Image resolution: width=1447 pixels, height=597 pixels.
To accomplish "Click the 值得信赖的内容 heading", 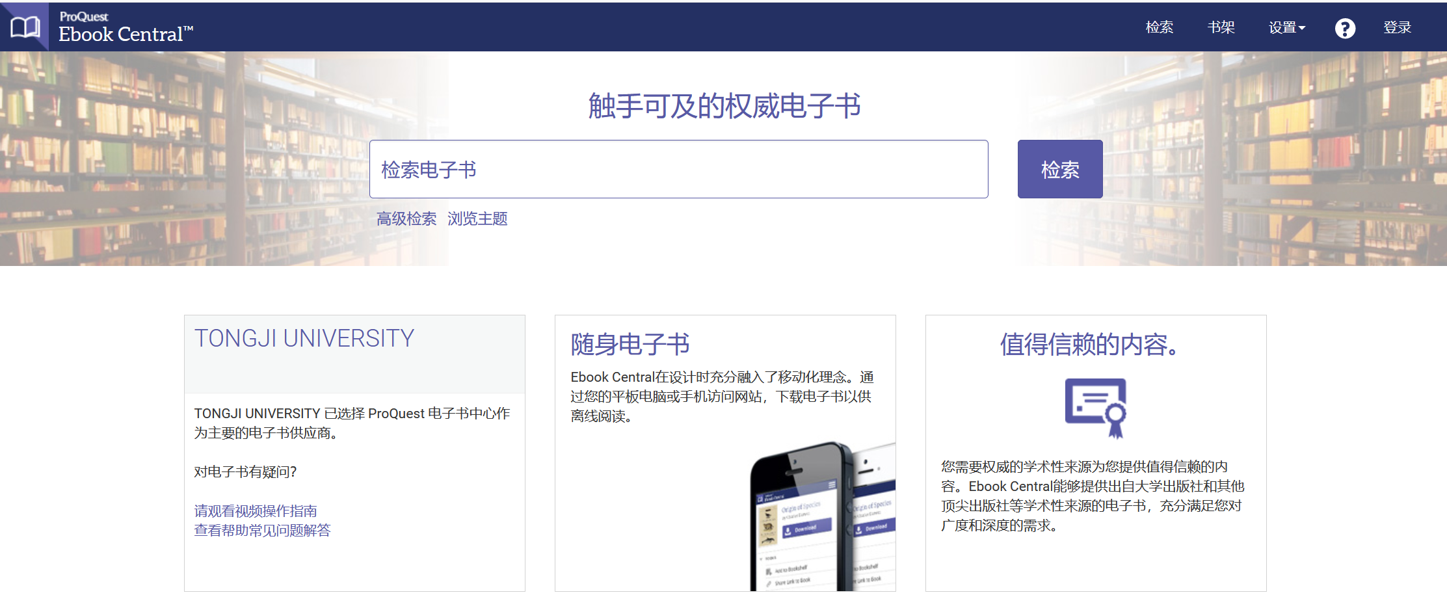I will 1089,344.
